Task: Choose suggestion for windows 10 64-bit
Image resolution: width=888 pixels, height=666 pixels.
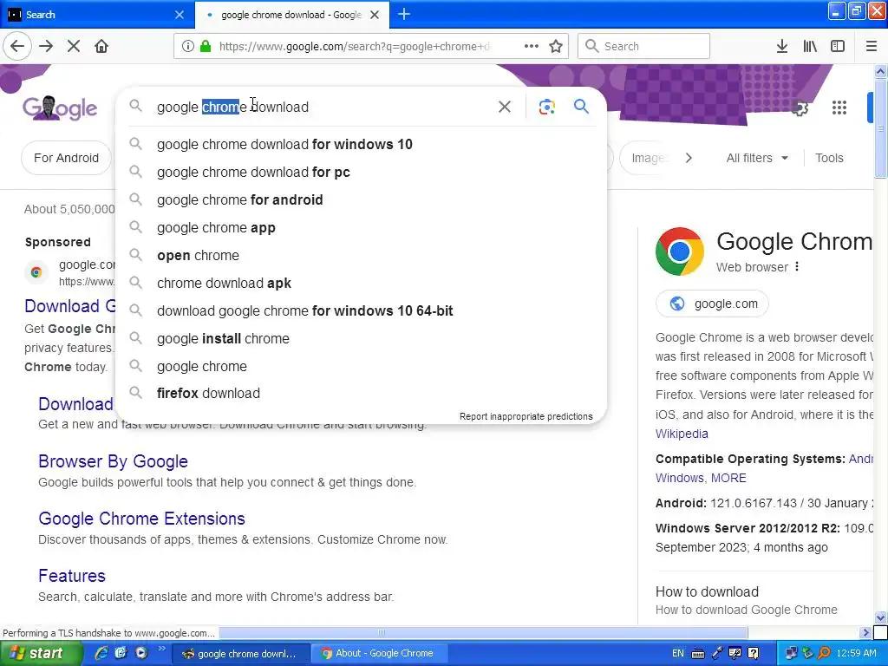Action: (x=361, y=311)
